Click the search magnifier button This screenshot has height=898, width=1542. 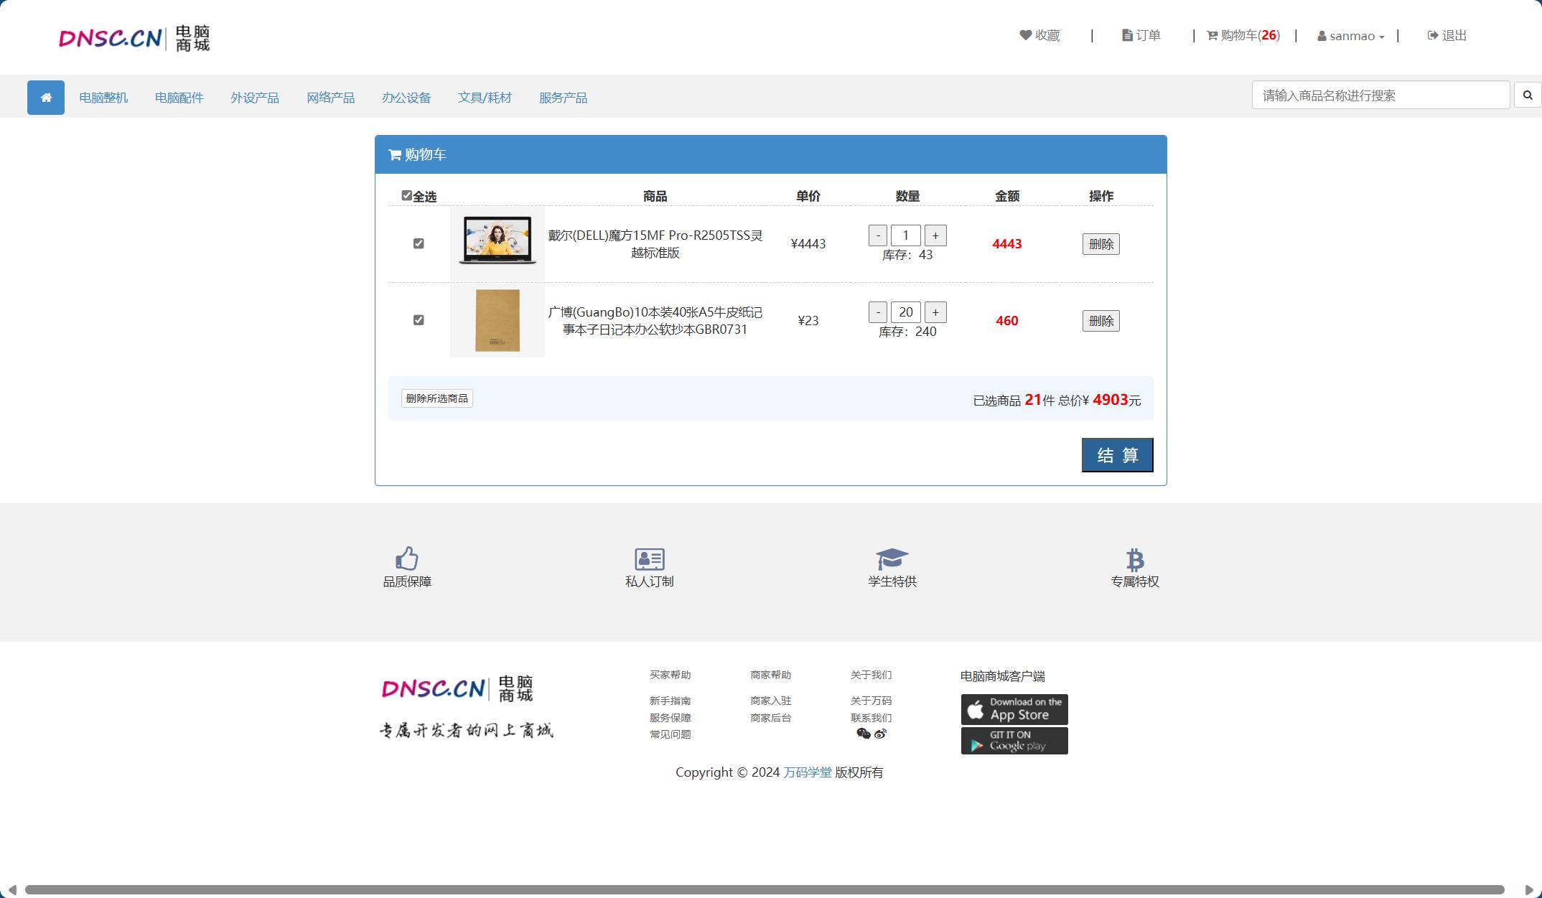1528,95
